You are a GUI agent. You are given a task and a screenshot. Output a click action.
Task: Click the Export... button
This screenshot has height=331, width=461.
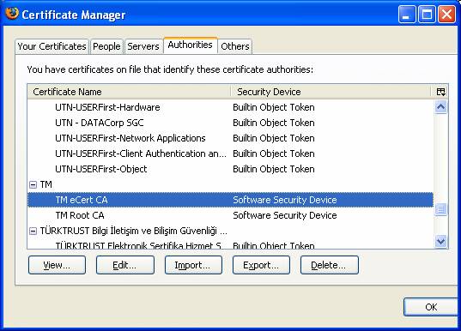261,265
